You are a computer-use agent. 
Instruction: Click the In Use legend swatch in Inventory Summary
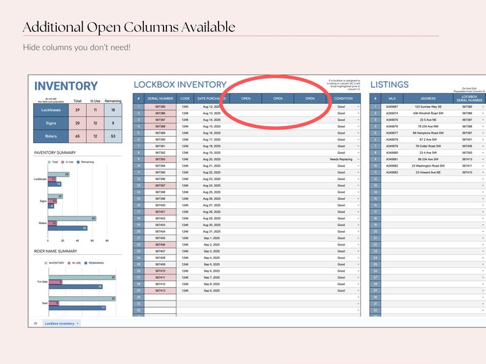[x=62, y=162]
